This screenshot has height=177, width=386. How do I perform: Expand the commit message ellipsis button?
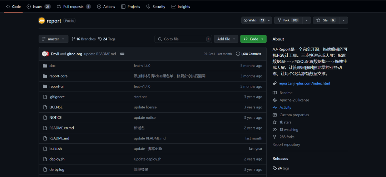coord(122,54)
